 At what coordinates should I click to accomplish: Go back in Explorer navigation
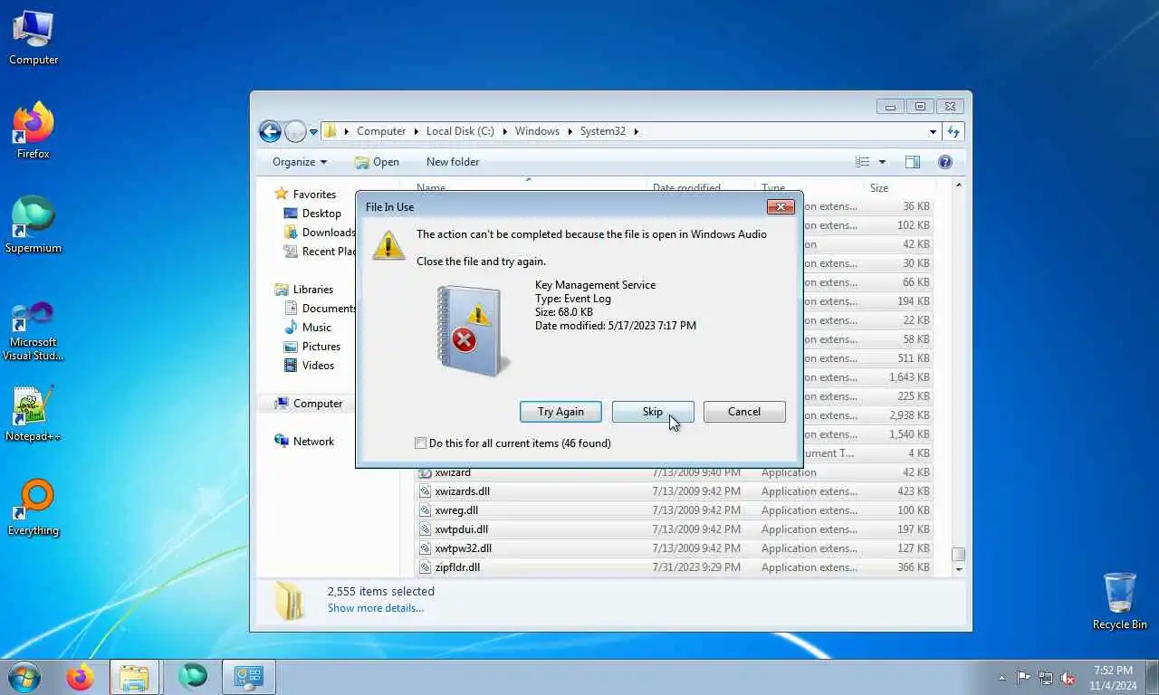(x=270, y=131)
